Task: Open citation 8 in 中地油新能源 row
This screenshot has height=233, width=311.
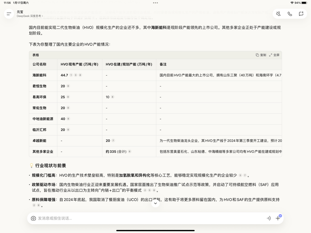Action: (x=68, y=119)
